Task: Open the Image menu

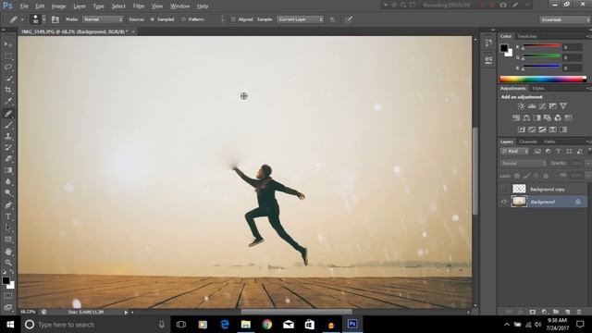Action: [58, 6]
